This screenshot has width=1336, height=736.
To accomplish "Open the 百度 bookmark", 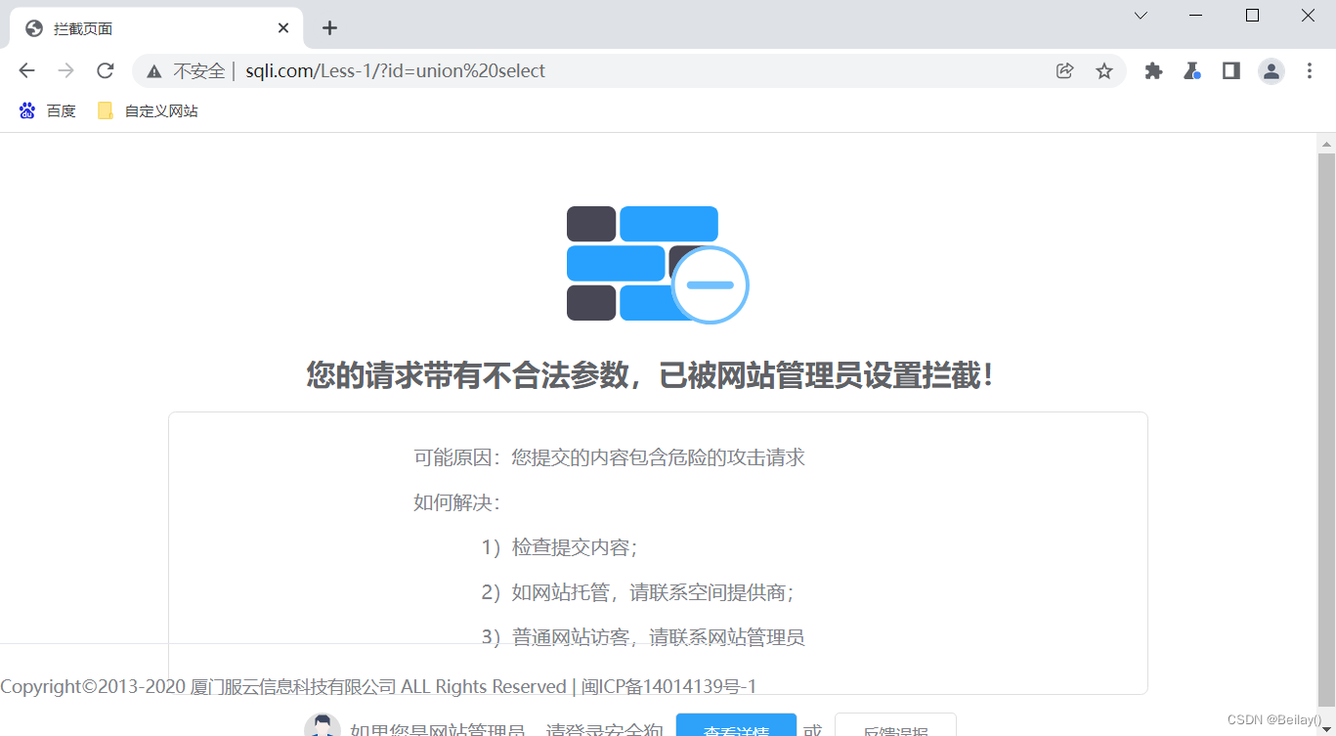I will [47, 110].
